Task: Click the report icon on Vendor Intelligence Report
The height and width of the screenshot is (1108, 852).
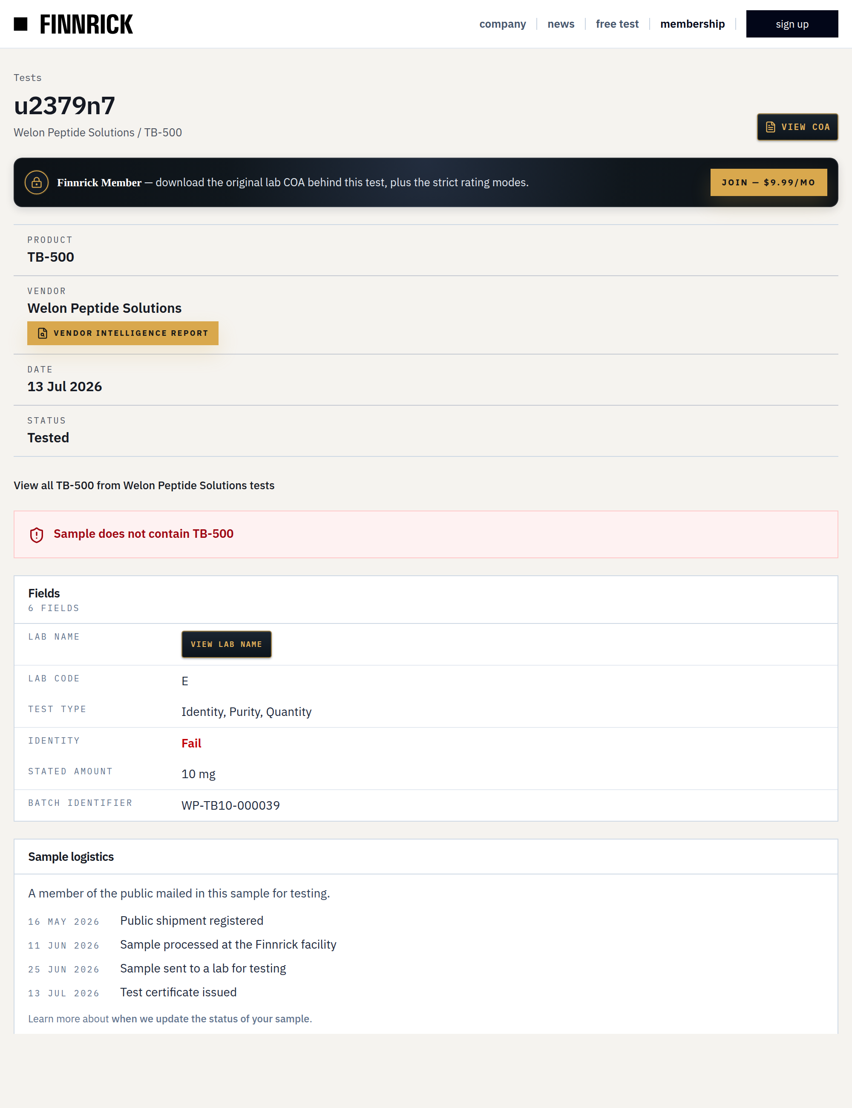Action: point(43,333)
